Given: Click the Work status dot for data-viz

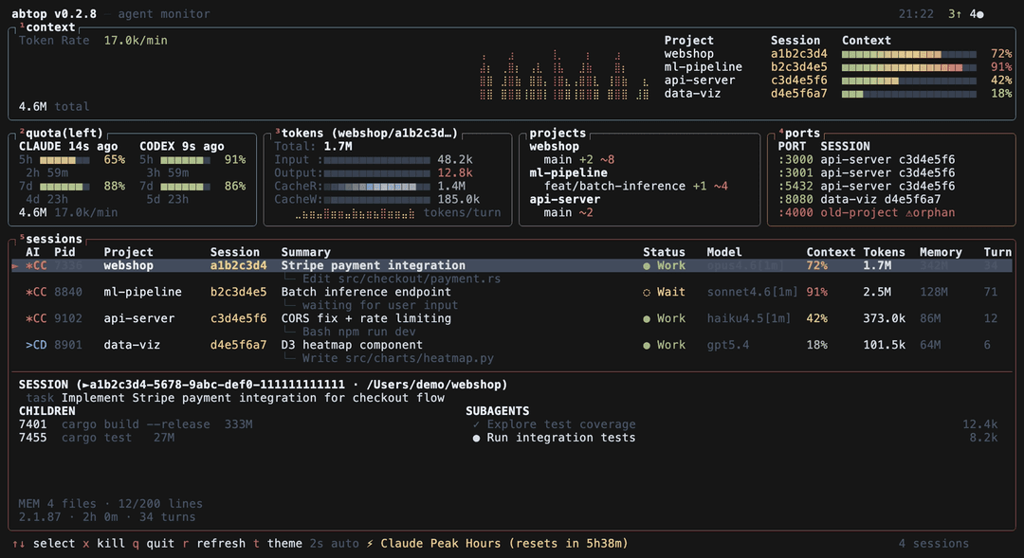Looking at the screenshot, I should click(647, 345).
